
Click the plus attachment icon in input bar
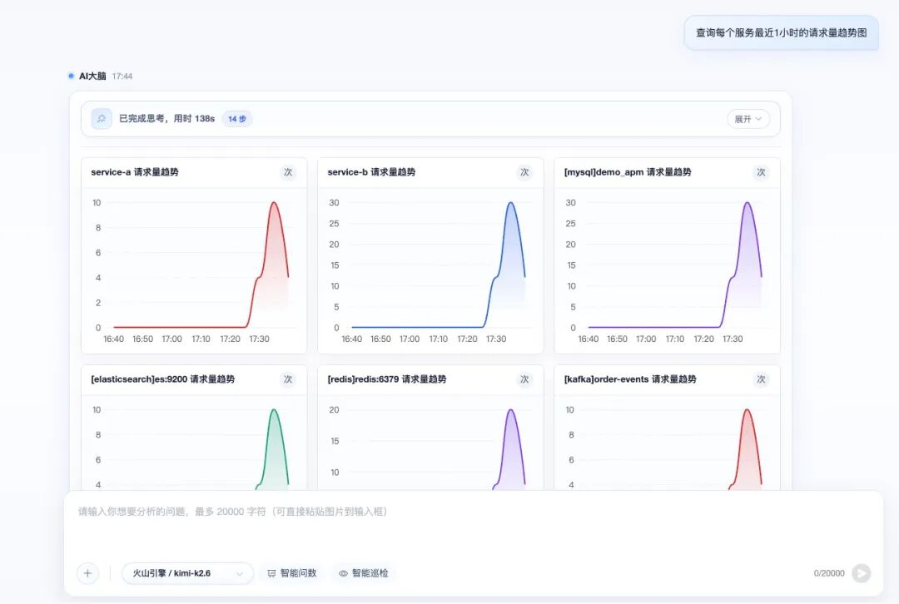point(87,573)
